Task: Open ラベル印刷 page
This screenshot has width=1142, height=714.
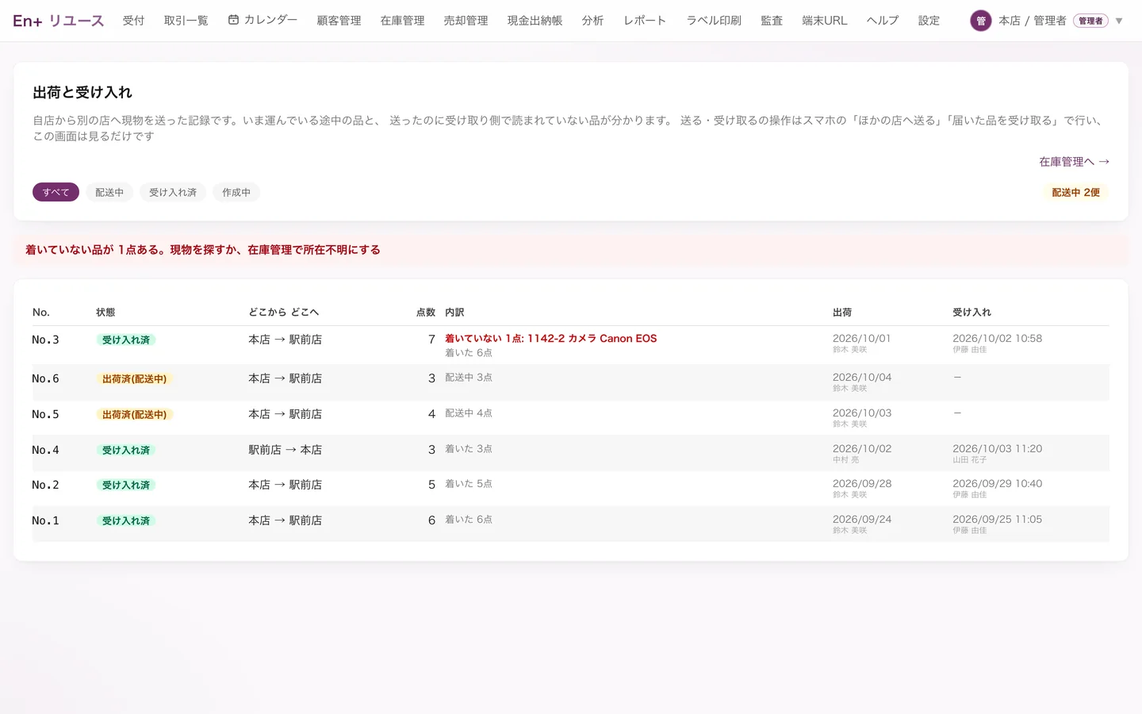Action: [x=714, y=21]
